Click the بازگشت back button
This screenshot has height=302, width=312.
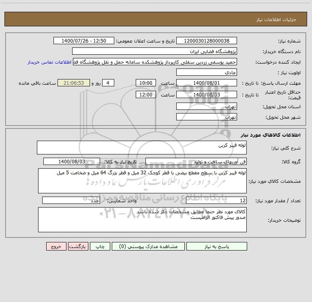(x=78, y=246)
